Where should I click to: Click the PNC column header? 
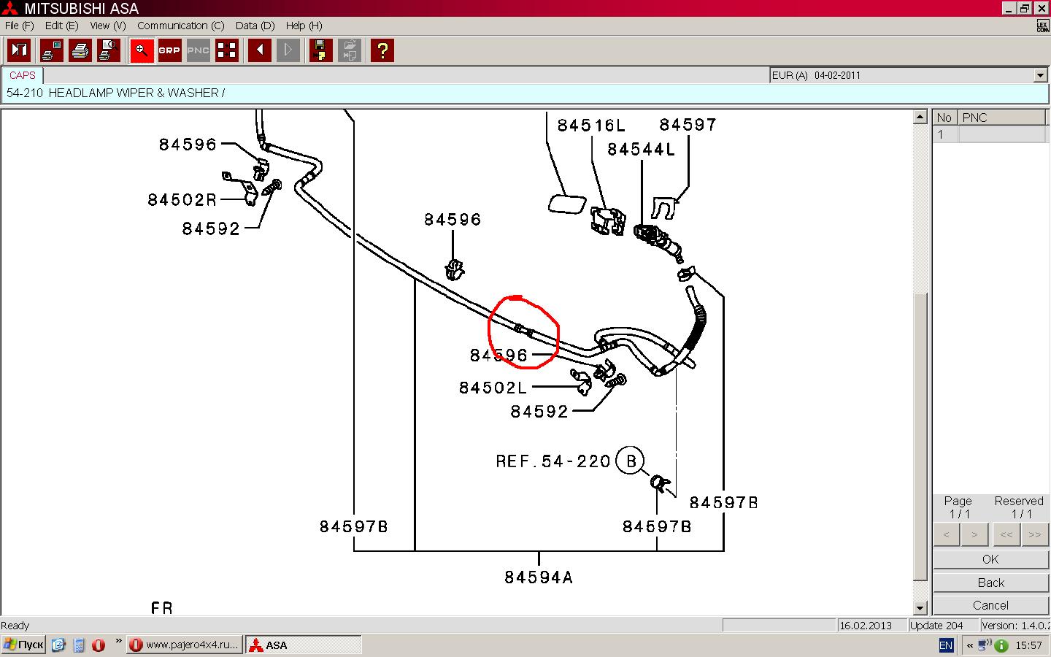coord(1002,118)
